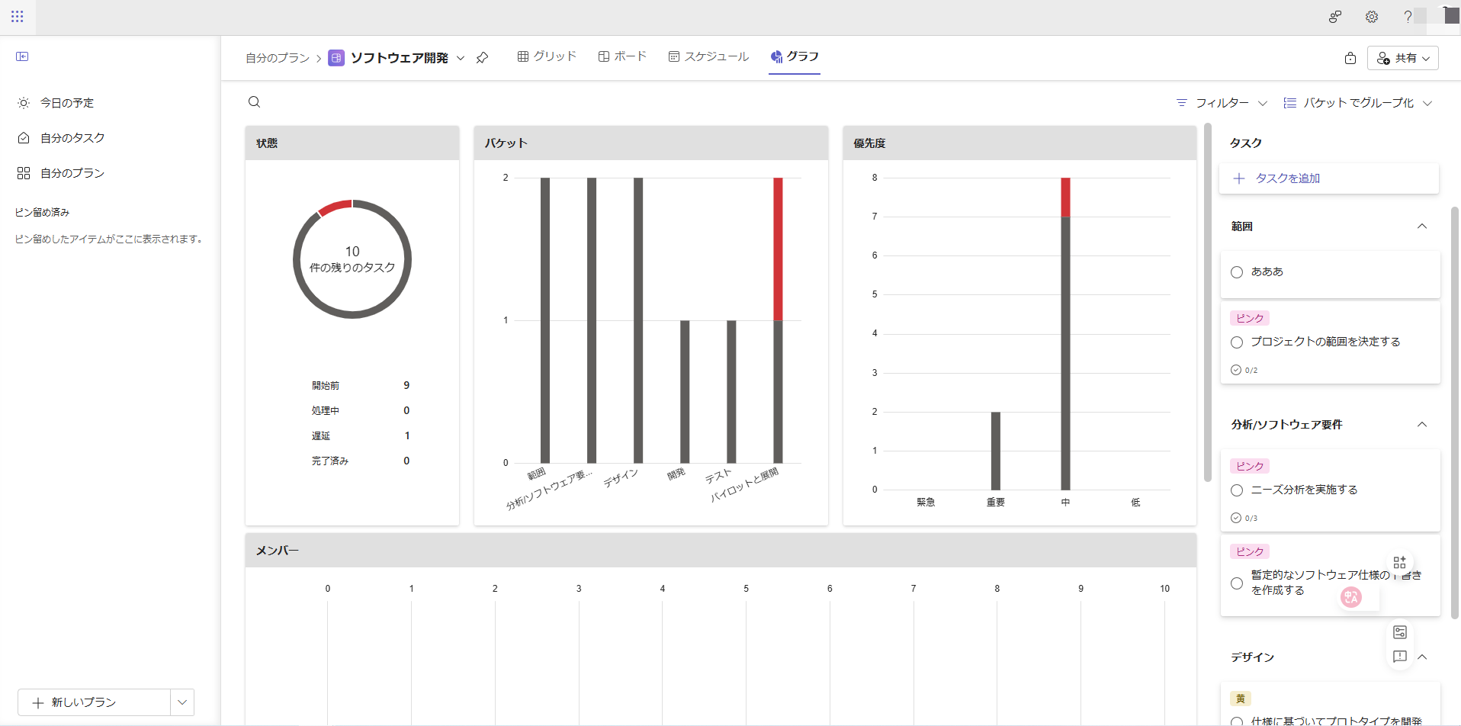
Task: Click the search magnifier icon
Action: tap(255, 102)
